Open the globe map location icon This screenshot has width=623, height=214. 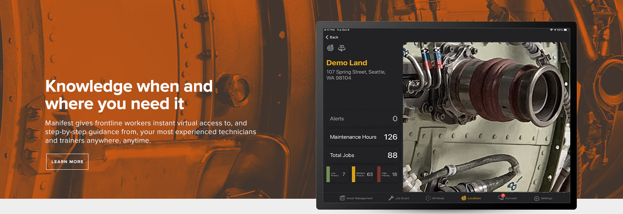(330, 48)
